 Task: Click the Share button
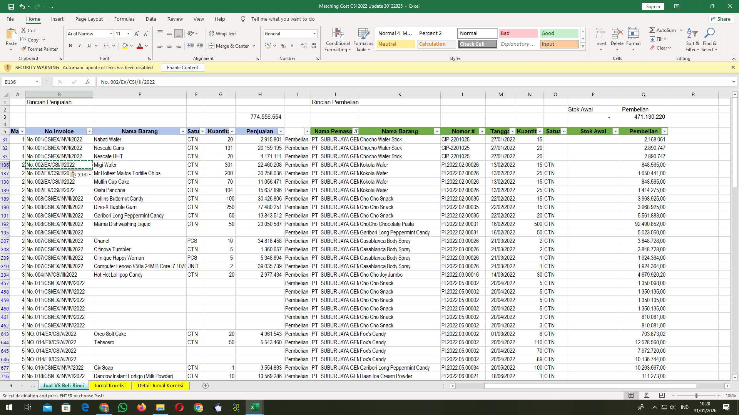tap(721, 19)
